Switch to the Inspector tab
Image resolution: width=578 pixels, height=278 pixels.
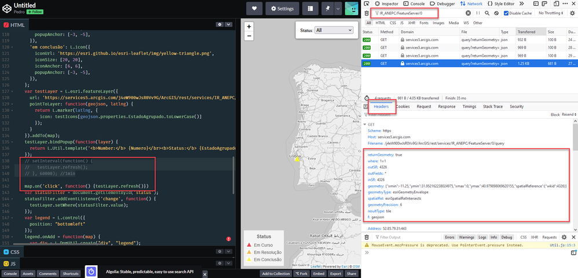[386, 3]
